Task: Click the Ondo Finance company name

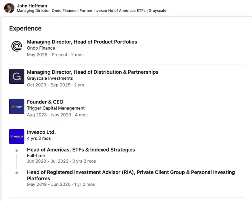Action: click(41, 48)
